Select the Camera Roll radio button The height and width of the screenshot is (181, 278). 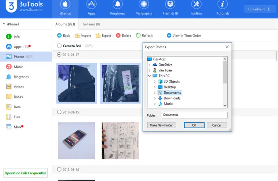point(59,46)
